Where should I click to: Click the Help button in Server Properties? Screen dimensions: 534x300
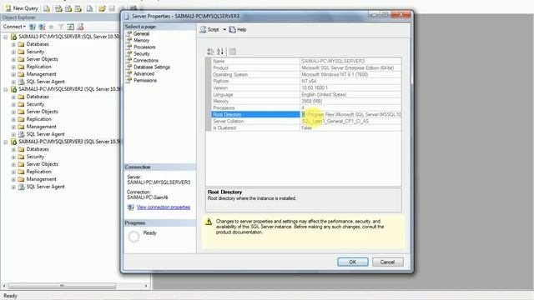tap(238, 30)
